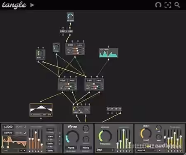Open the left None dropdown in Waver panel
The image size is (186, 155).
[71, 148]
